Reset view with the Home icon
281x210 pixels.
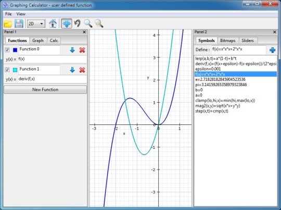coord(53,23)
